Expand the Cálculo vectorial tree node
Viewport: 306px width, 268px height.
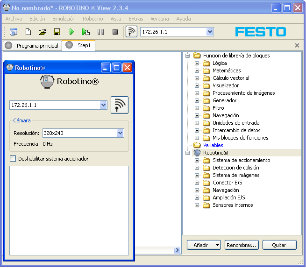(197, 78)
